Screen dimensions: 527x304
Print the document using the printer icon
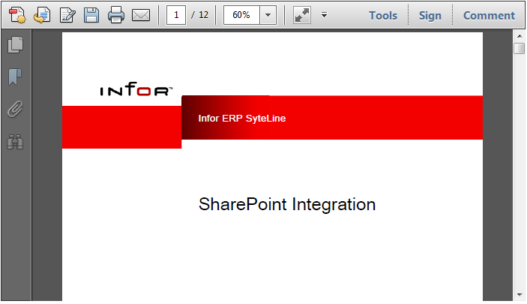point(115,15)
